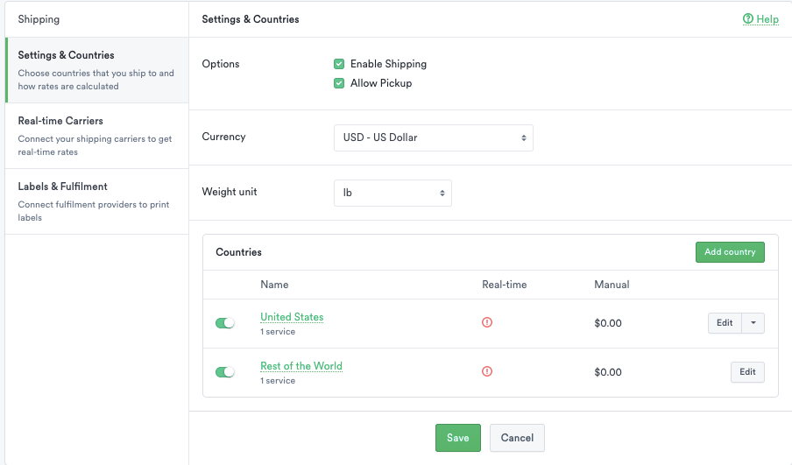Viewport: 792px width, 465px height.
Task: Click United States real-time warning icon
Action: (x=487, y=322)
